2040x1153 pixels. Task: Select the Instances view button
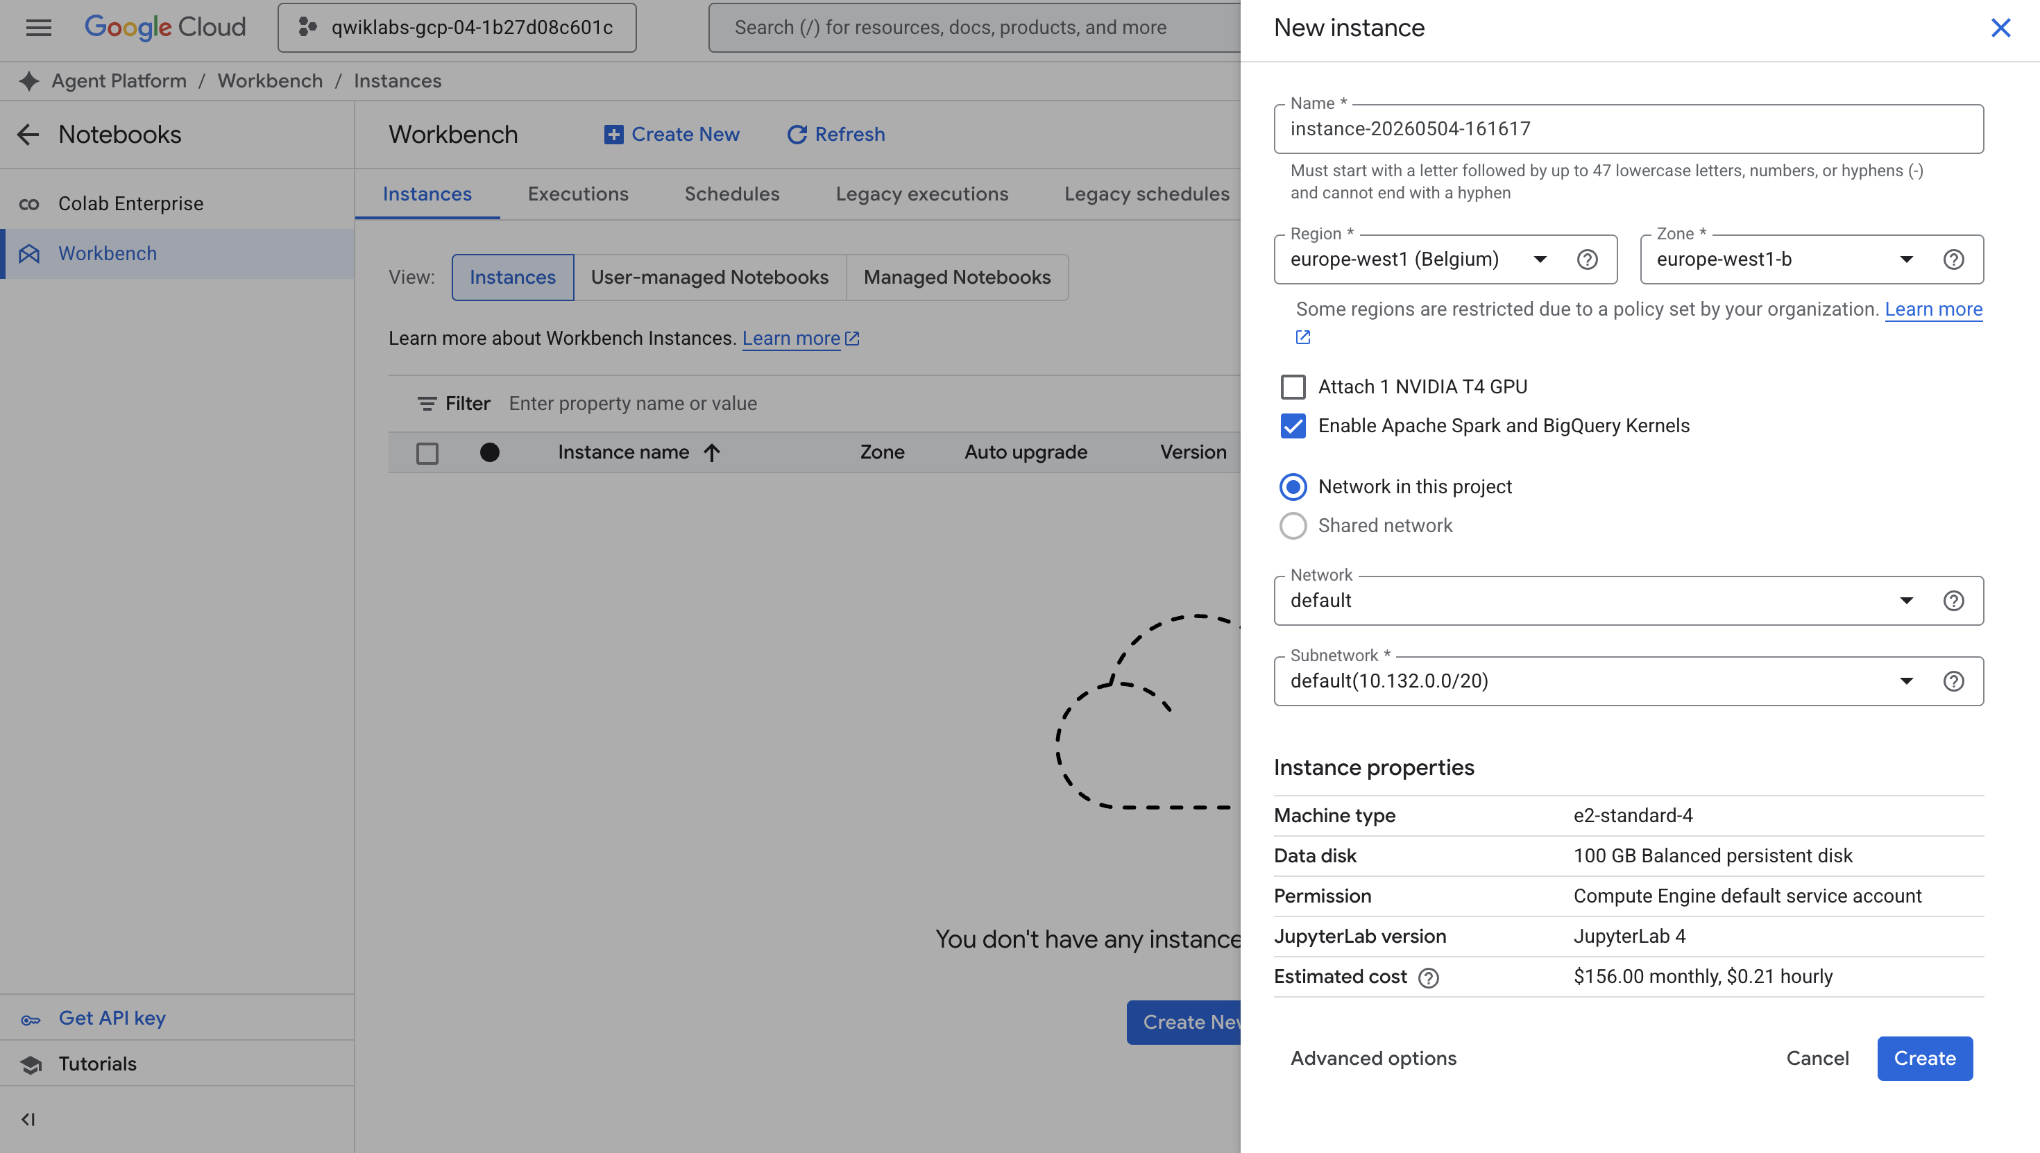click(512, 277)
